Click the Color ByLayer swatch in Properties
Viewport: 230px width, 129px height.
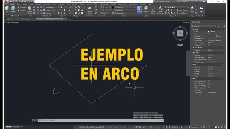[x=208, y=32]
